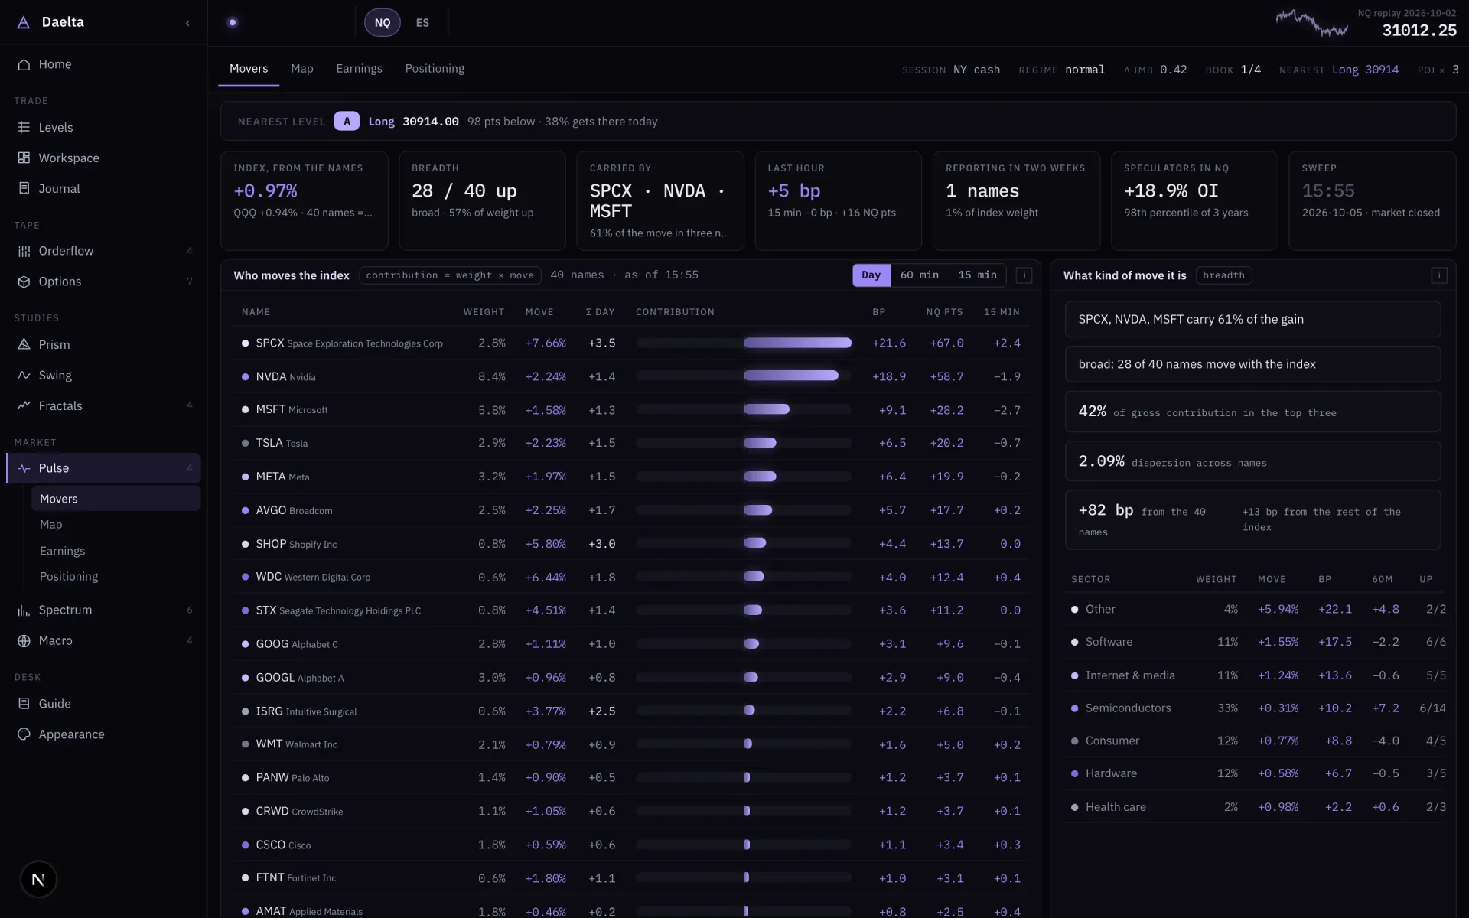1469x918 pixels.
Task: Open the Guide page
Action: pos(103,704)
